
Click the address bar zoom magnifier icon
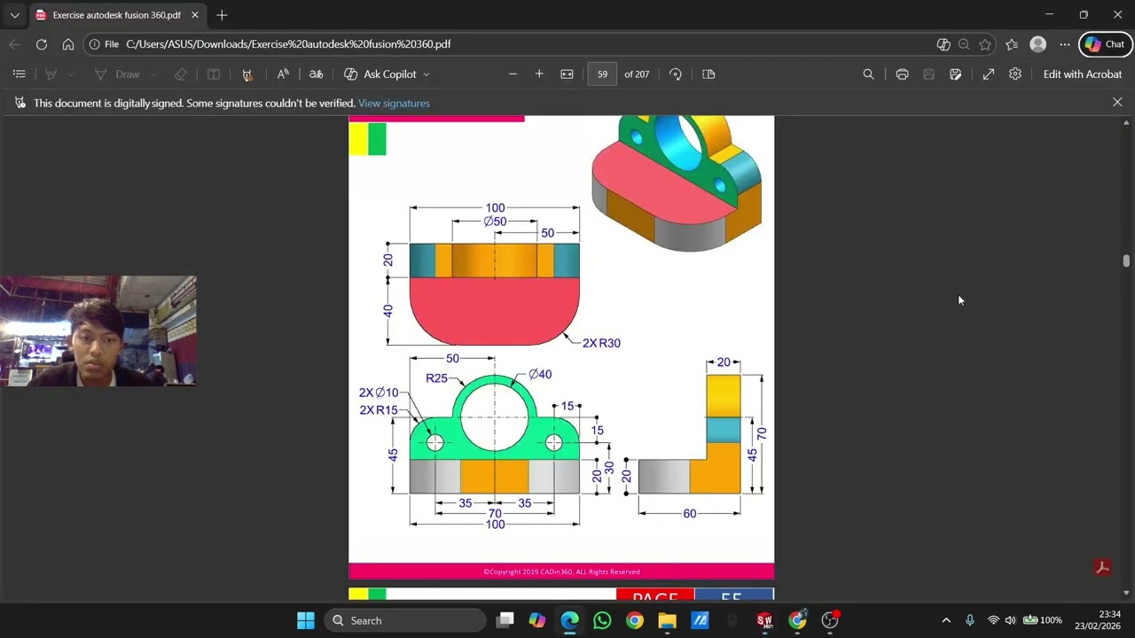coord(964,44)
